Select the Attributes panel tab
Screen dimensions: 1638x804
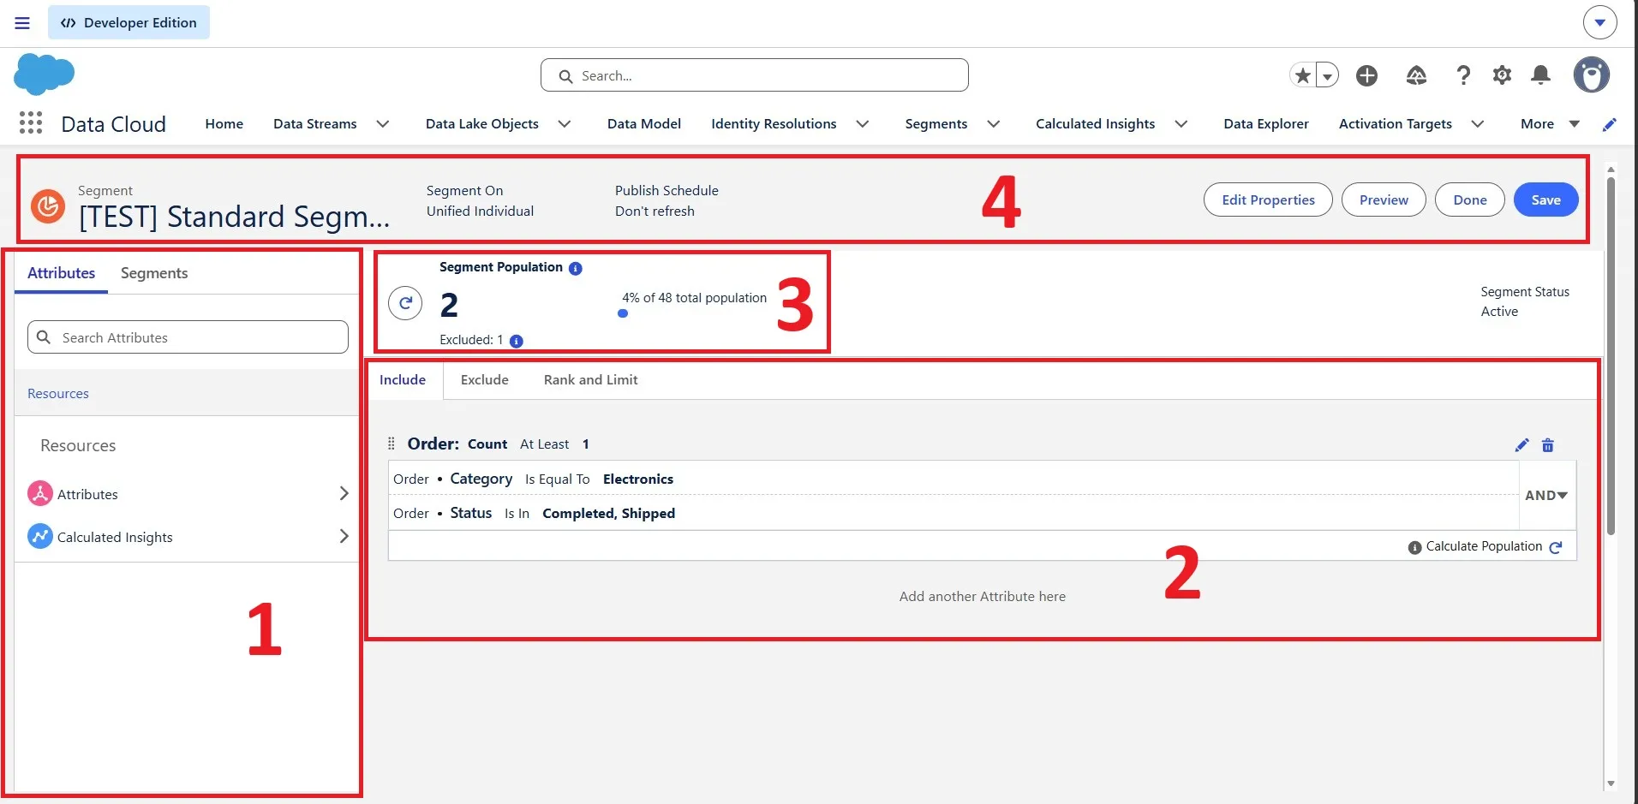pos(62,273)
